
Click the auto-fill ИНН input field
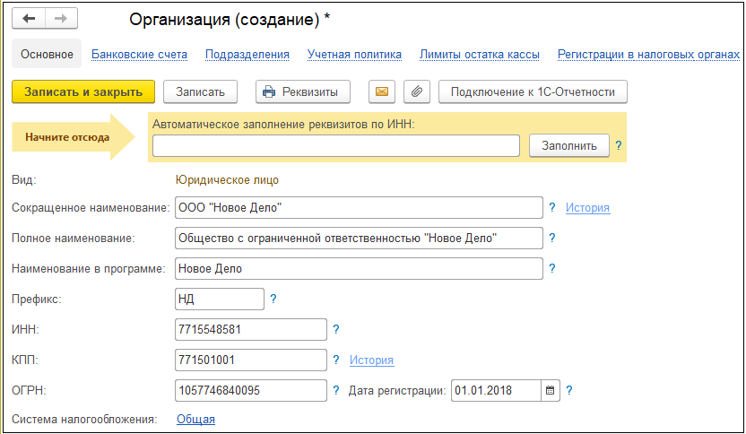tap(336, 145)
